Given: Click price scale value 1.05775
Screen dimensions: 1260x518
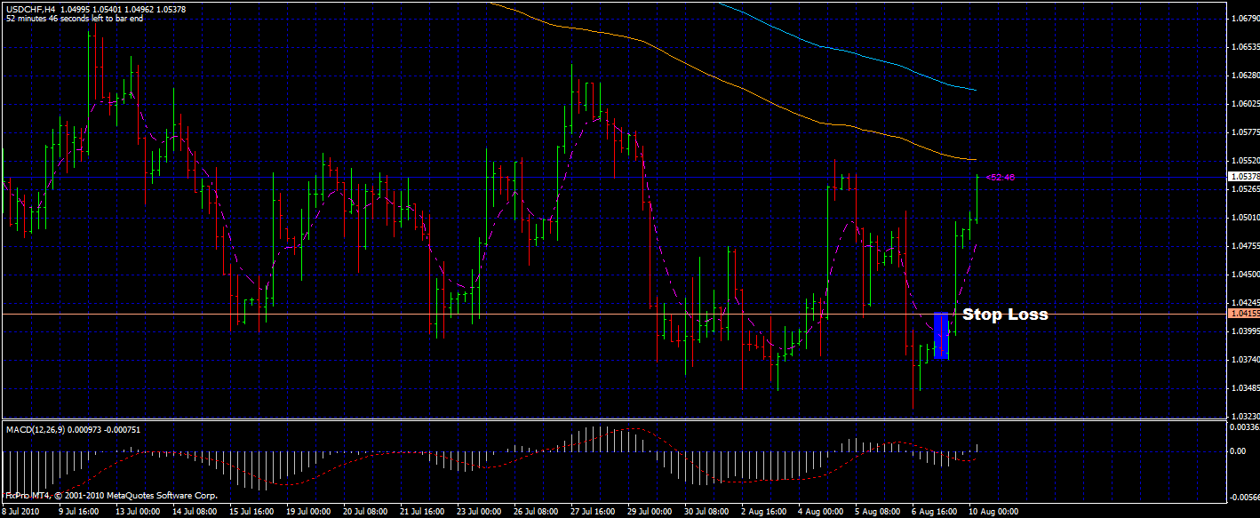Looking at the screenshot, I should coord(1244,132).
